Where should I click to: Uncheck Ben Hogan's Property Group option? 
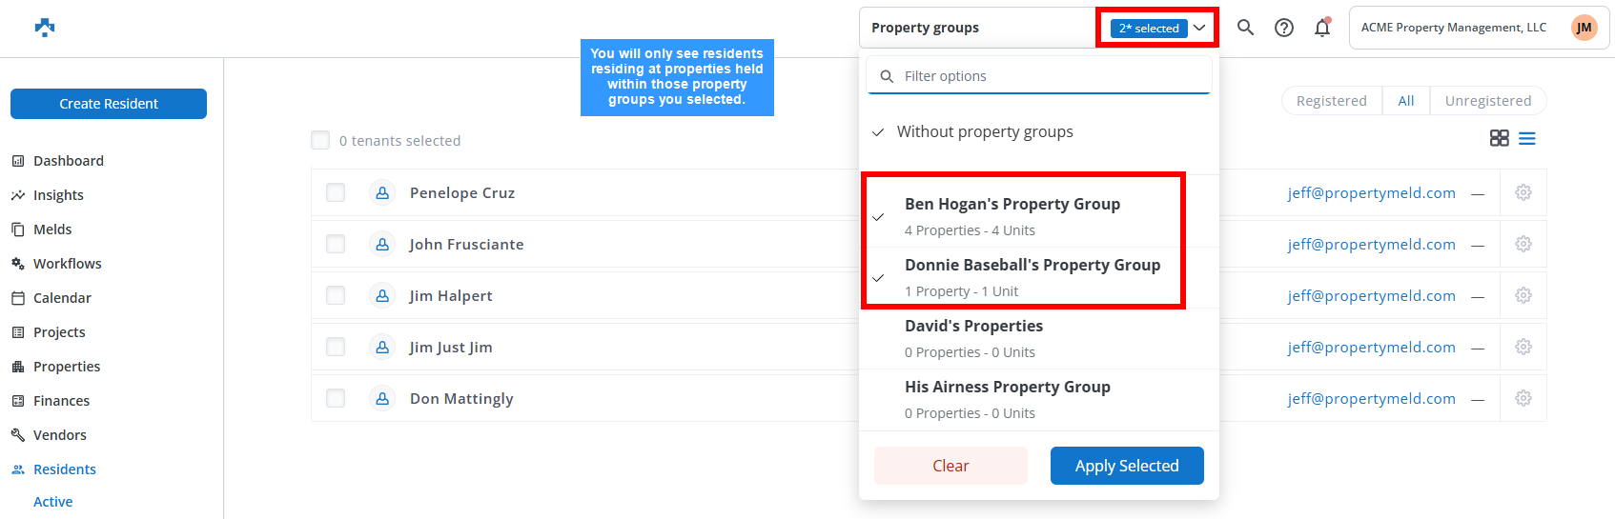1025,216
